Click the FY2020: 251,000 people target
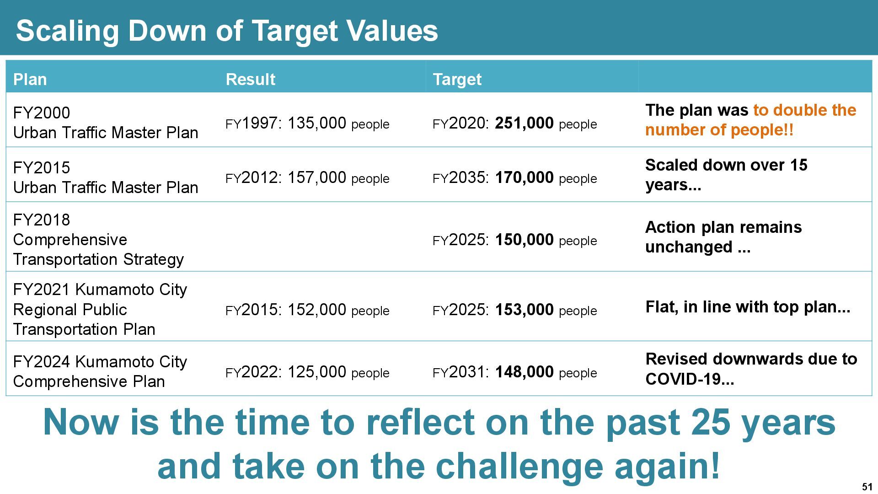Viewport: 878px width, 494px height. [x=514, y=123]
